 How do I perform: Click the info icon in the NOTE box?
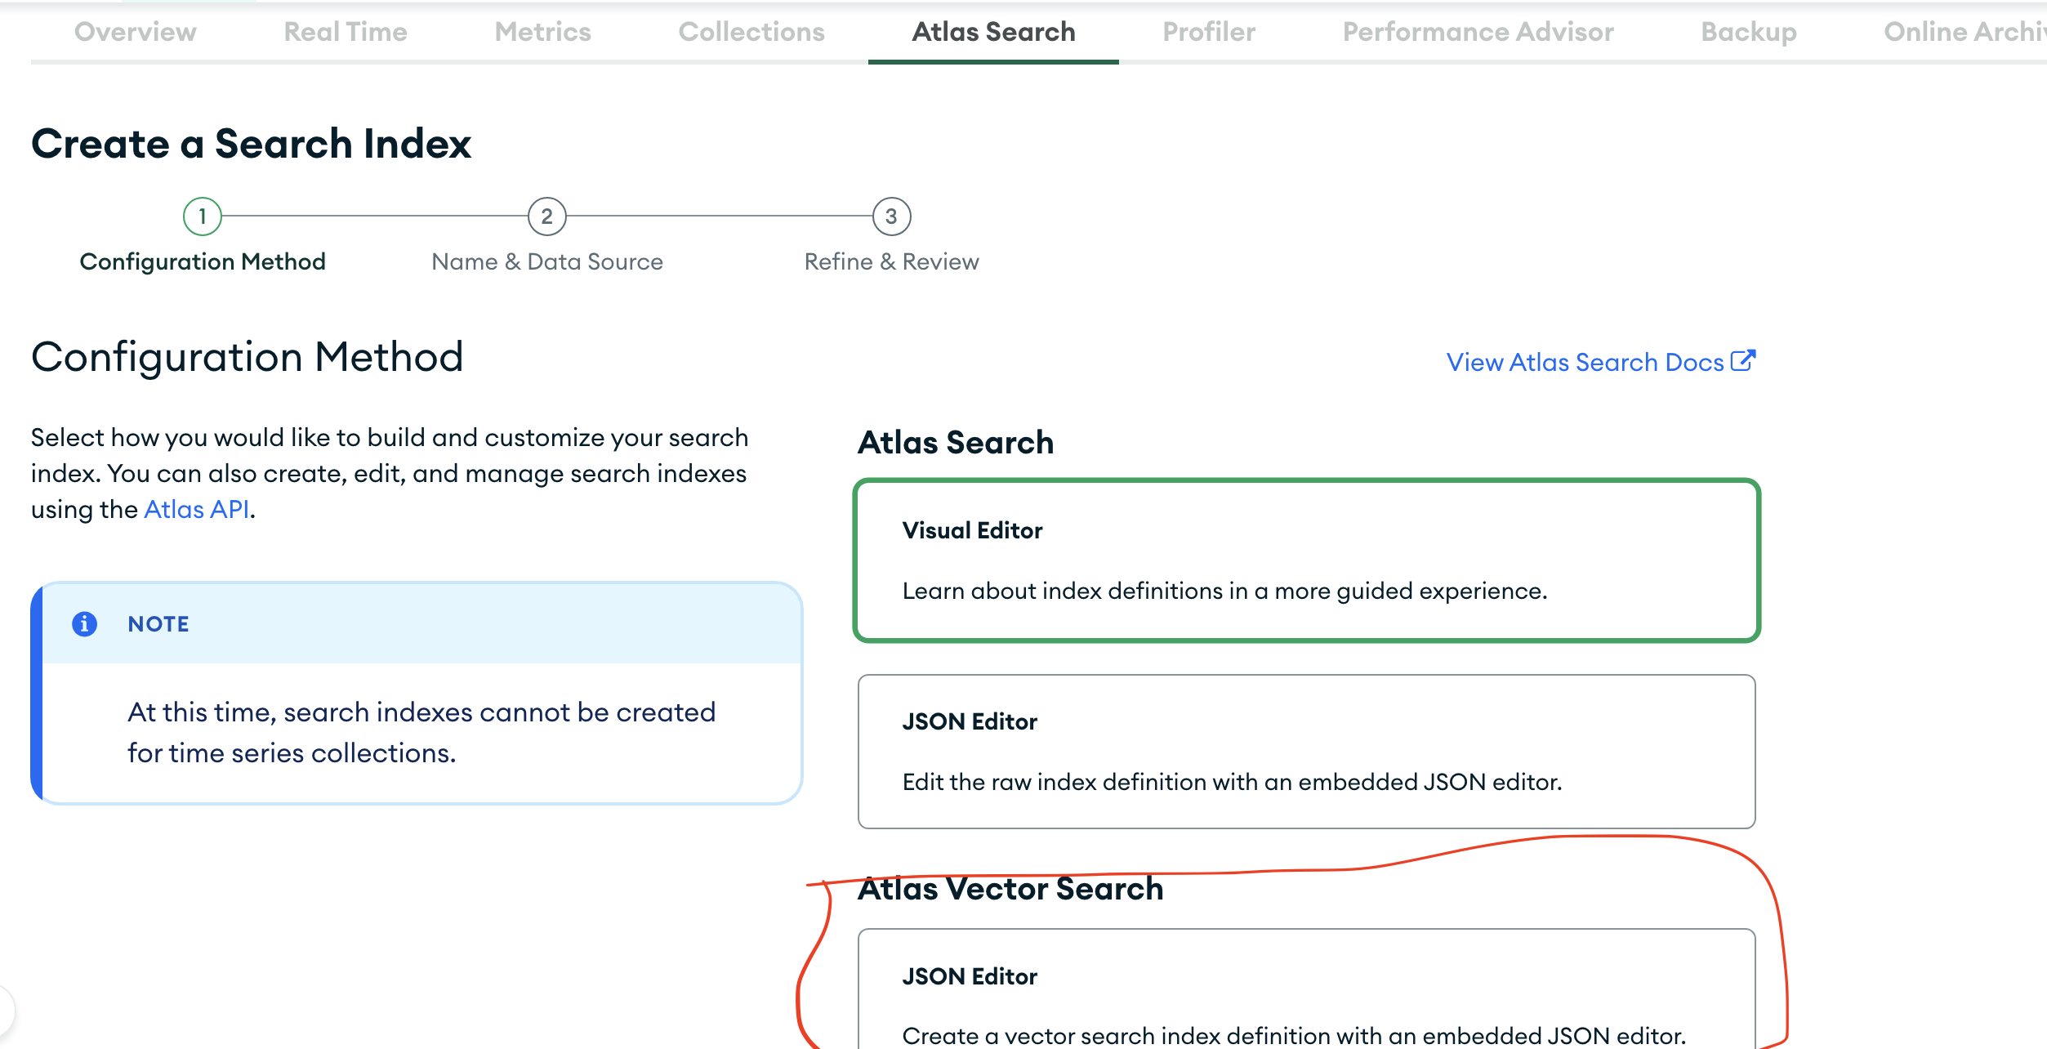[84, 624]
